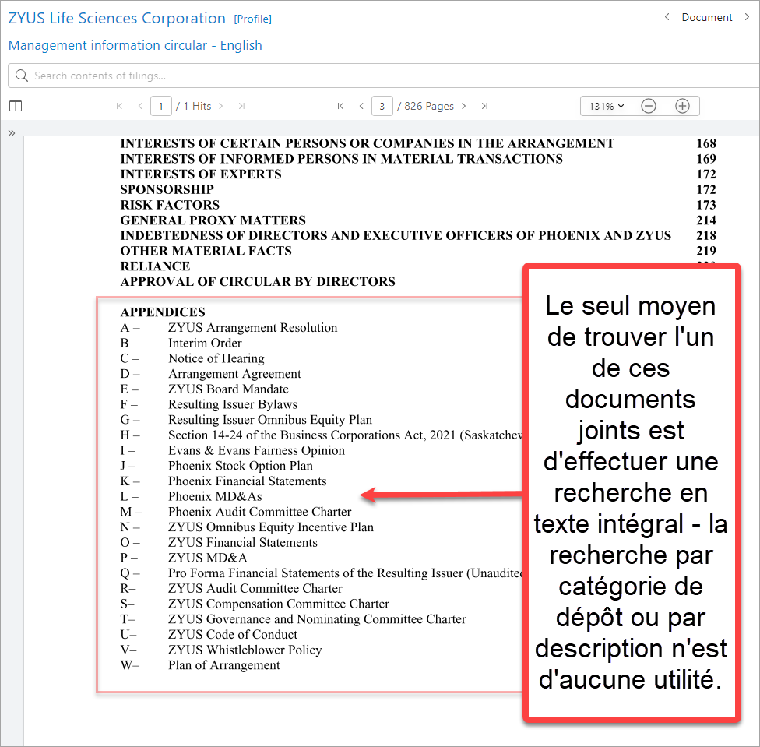Viewport: 760px width, 747px height.
Task: Click INTERESTS OF CERTAIN PERSONS OR COMPANIES entry
Action: point(368,143)
